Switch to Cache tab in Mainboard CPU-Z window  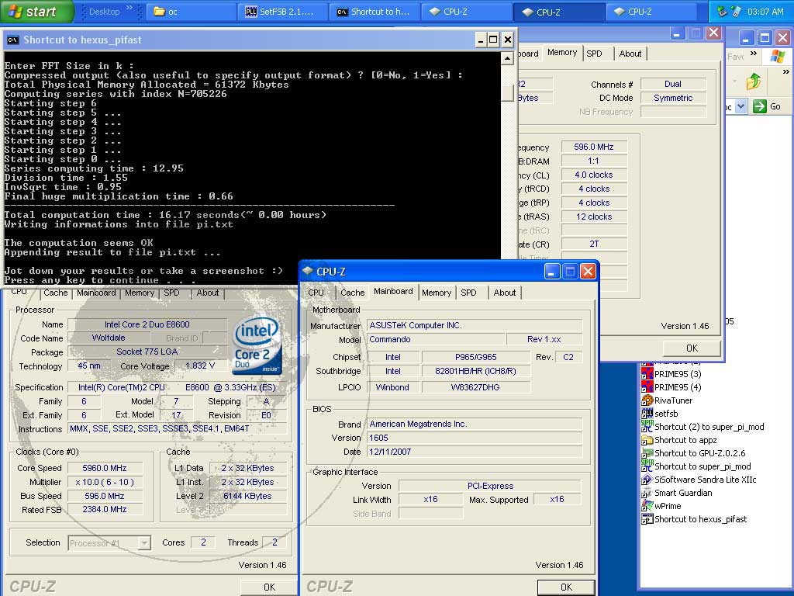pyautogui.click(x=353, y=293)
